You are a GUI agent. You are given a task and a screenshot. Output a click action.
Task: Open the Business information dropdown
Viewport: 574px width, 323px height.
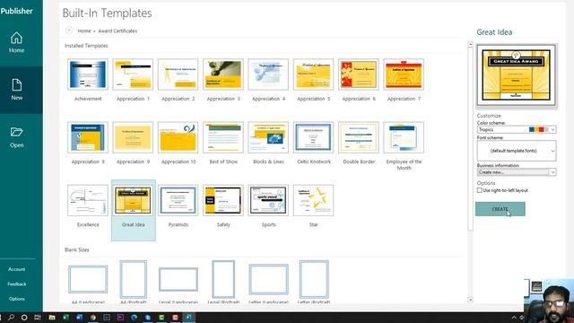pyautogui.click(x=517, y=172)
